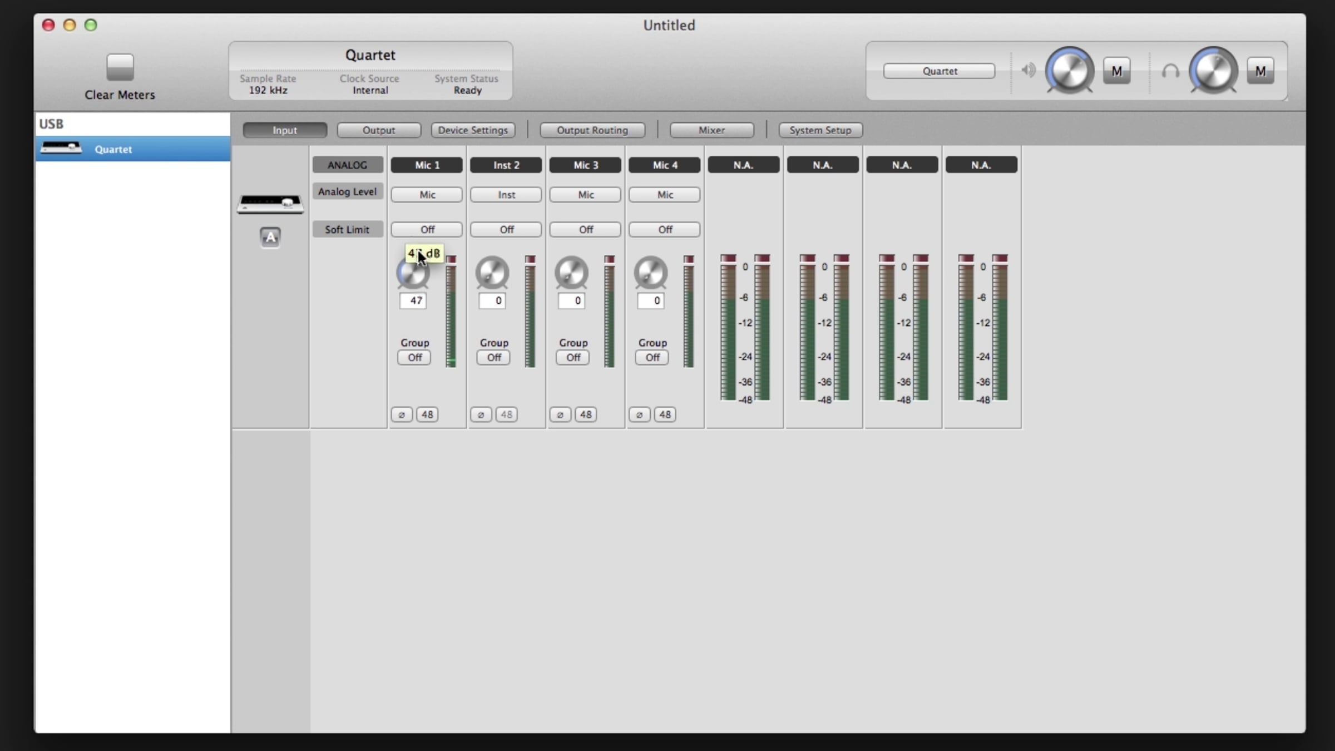Open the System Setup tab
The width and height of the screenshot is (1335, 751).
click(820, 130)
